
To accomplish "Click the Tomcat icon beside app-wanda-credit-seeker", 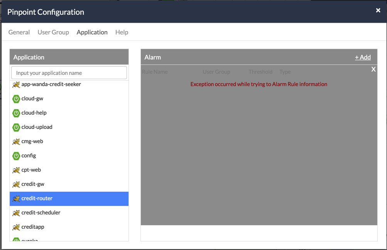I will coord(16,84).
